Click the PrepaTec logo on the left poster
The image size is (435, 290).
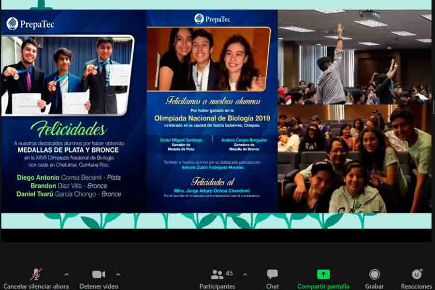[30, 24]
